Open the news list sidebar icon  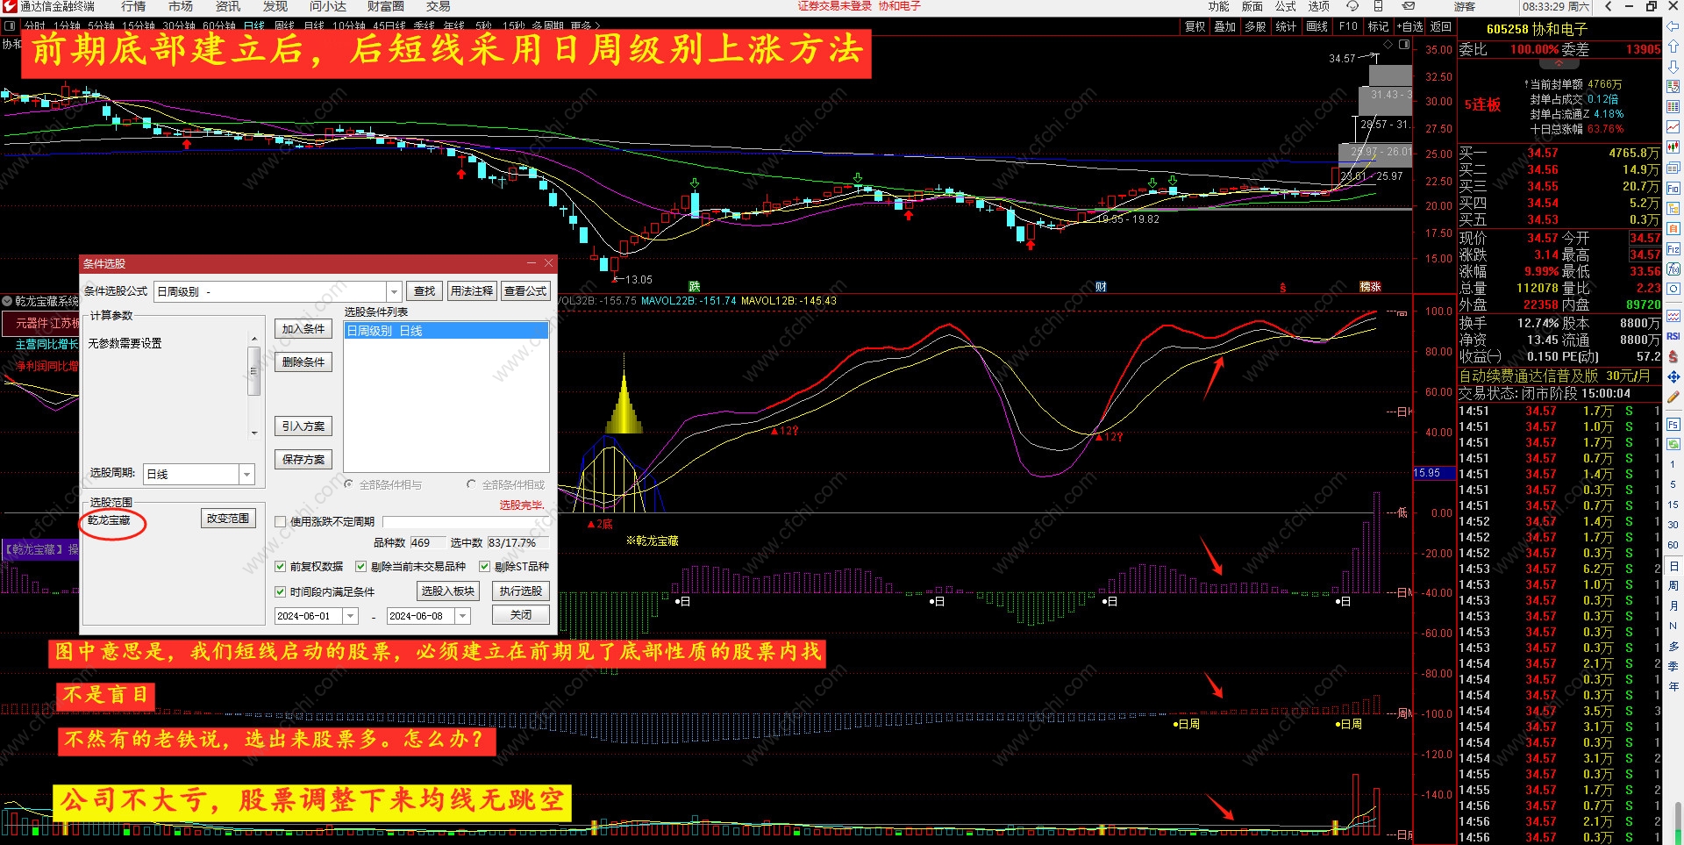pos(1673,168)
